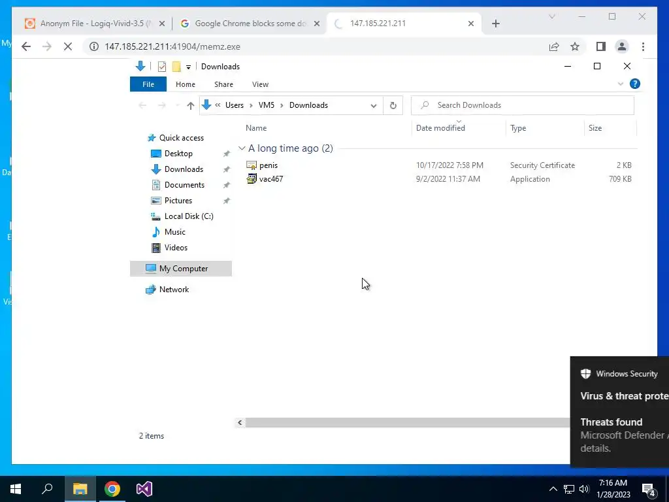
Task: Open Chrome's tab search chevron
Action: pos(551,16)
